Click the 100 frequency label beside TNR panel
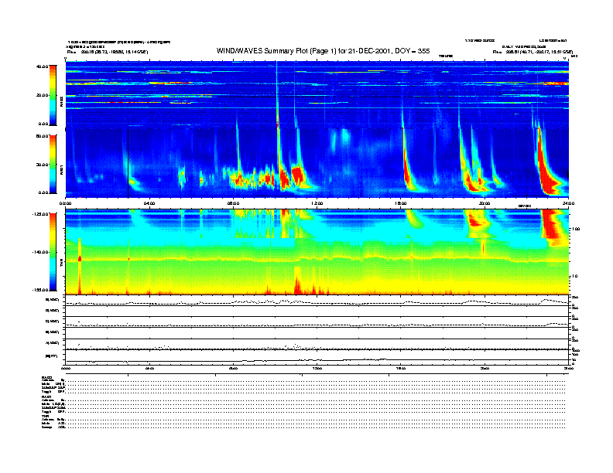 click(576, 229)
